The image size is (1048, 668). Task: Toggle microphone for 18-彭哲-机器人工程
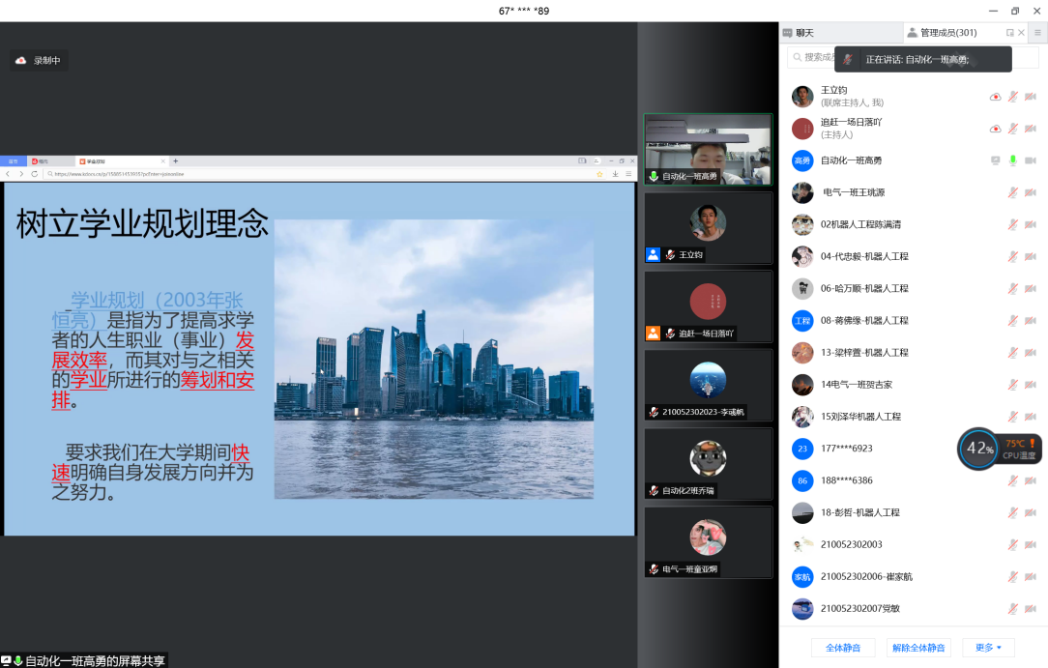(x=1013, y=512)
